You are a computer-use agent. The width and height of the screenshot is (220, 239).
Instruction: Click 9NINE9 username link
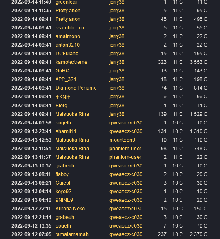(x=64, y=200)
